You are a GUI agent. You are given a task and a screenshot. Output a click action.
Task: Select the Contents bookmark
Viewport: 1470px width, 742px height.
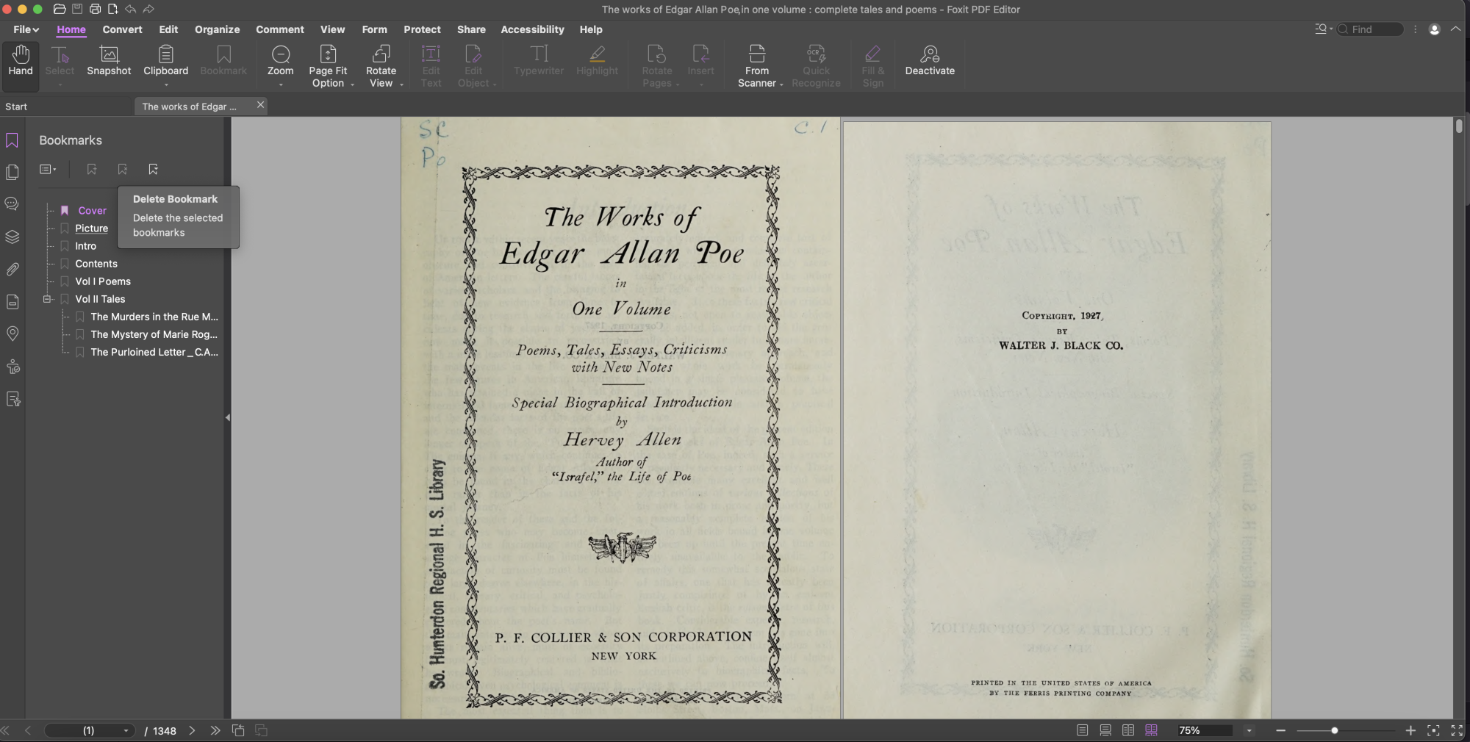pos(96,263)
